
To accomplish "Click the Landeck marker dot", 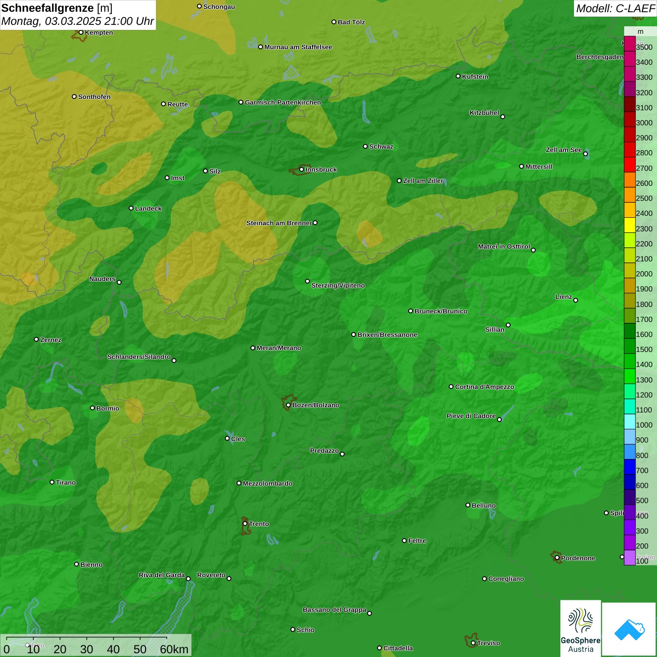I will 131,208.
